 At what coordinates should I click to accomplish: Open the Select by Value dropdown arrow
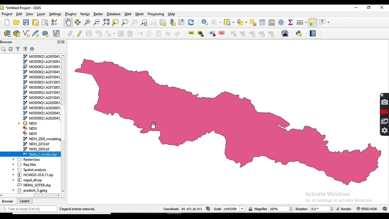click(246, 22)
